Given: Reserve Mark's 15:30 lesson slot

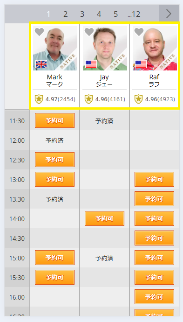Looking at the screenshot, I should [55, 277].
